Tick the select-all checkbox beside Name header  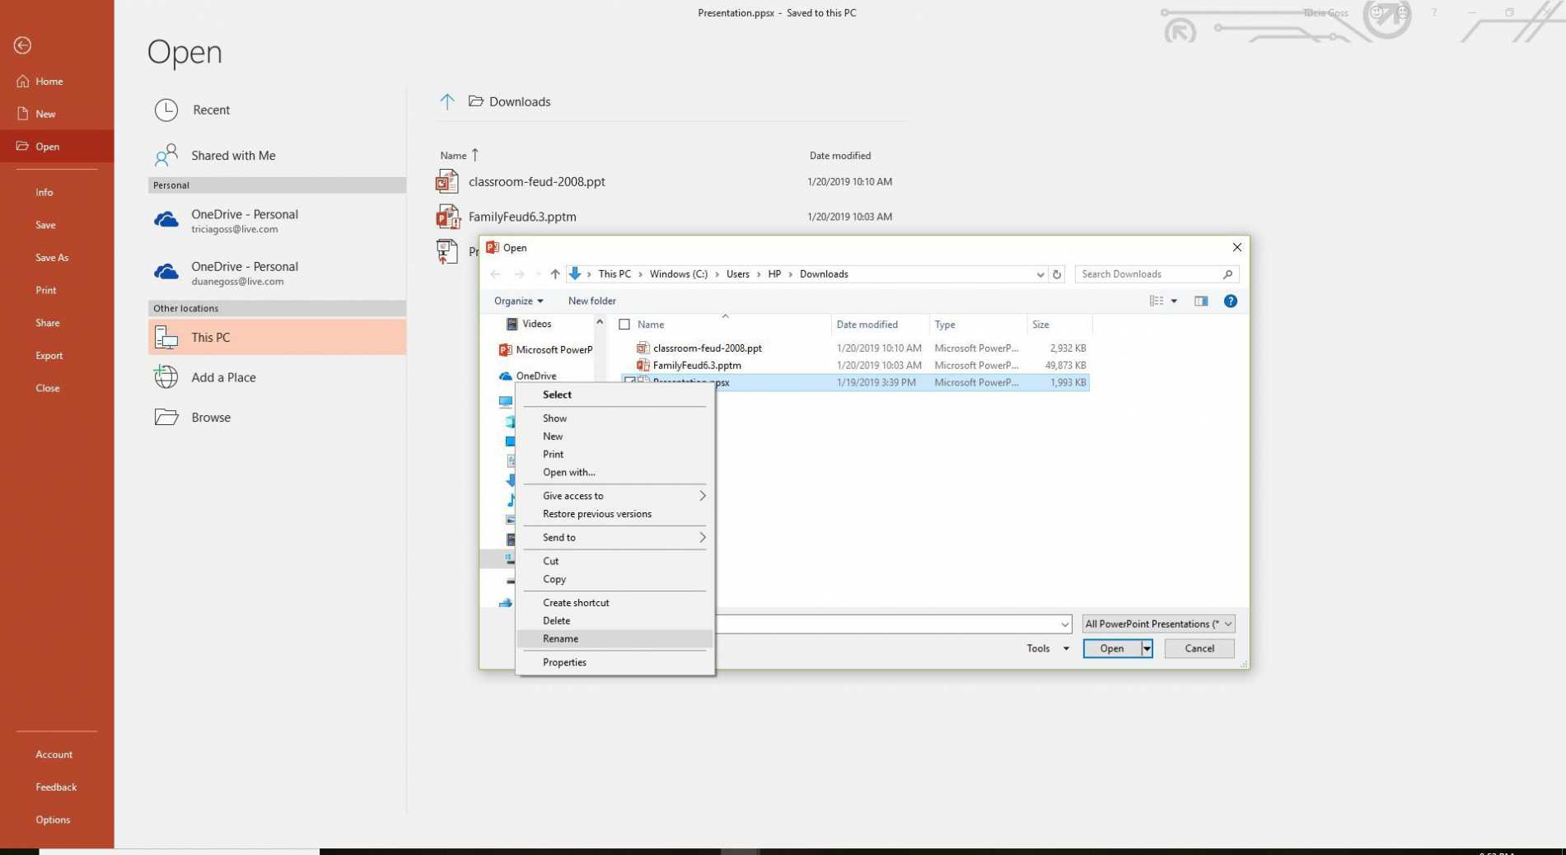[624, 325]
